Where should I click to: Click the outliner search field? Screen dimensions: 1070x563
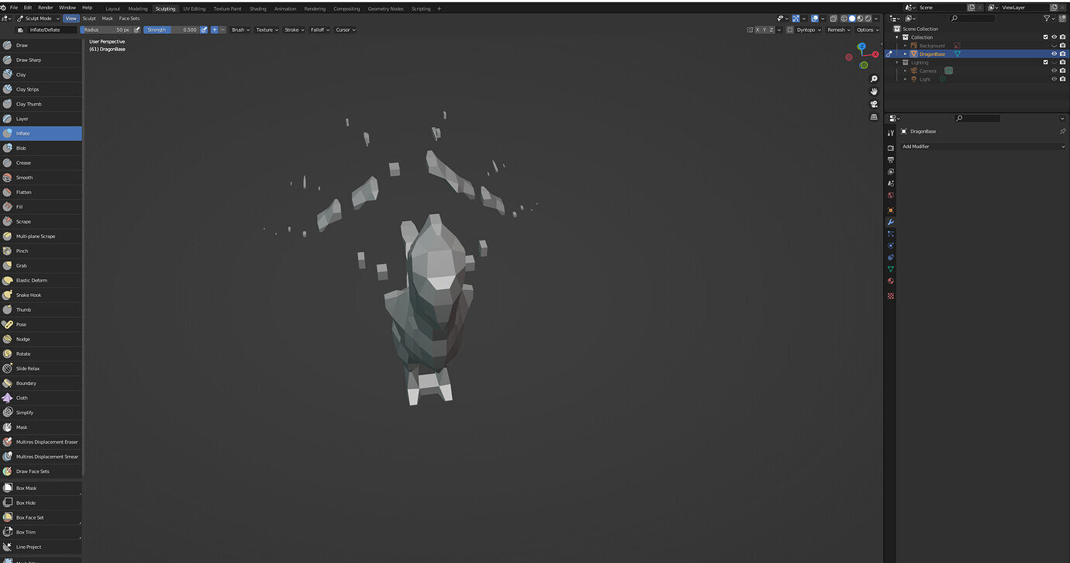[x=972, y=18]
